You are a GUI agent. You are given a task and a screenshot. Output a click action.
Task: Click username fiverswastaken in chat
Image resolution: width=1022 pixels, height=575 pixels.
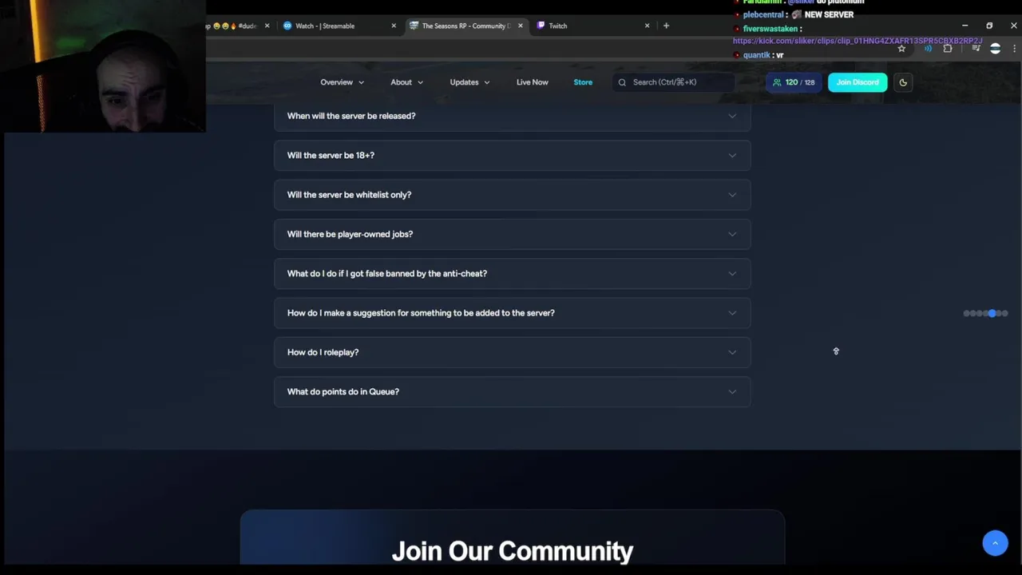tap(770, 29)
